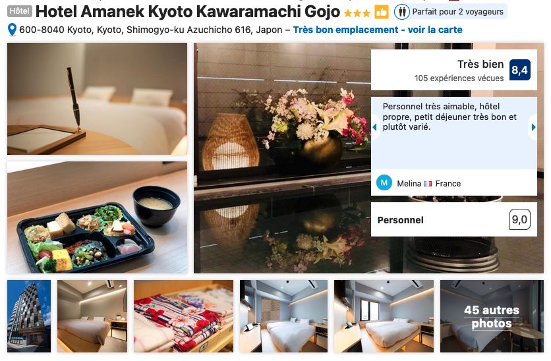Show previous guest review with left arrow
The image size is (551, 361).
tap(374, 127)
